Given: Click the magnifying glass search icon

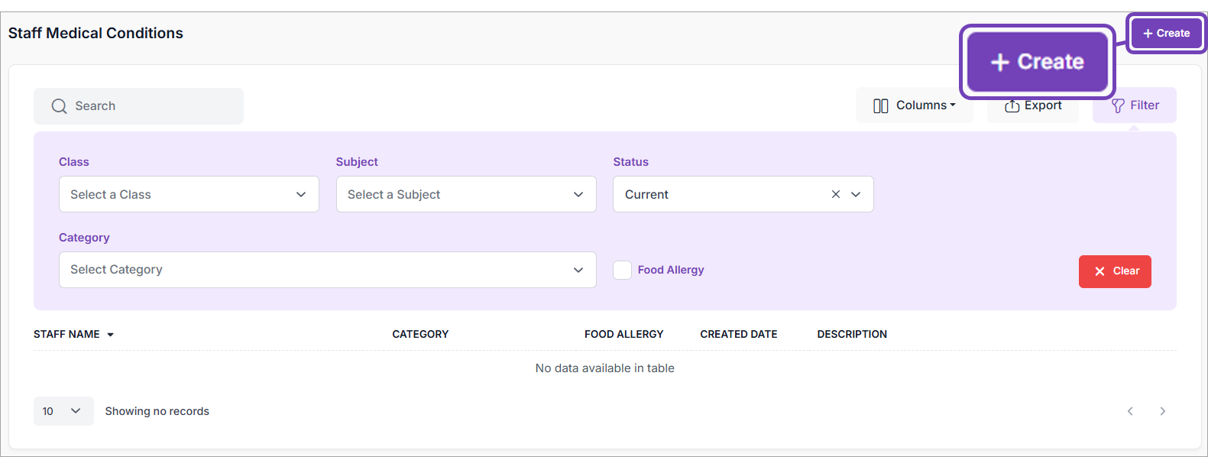Looking at the screenshot, I should point(59,106).
